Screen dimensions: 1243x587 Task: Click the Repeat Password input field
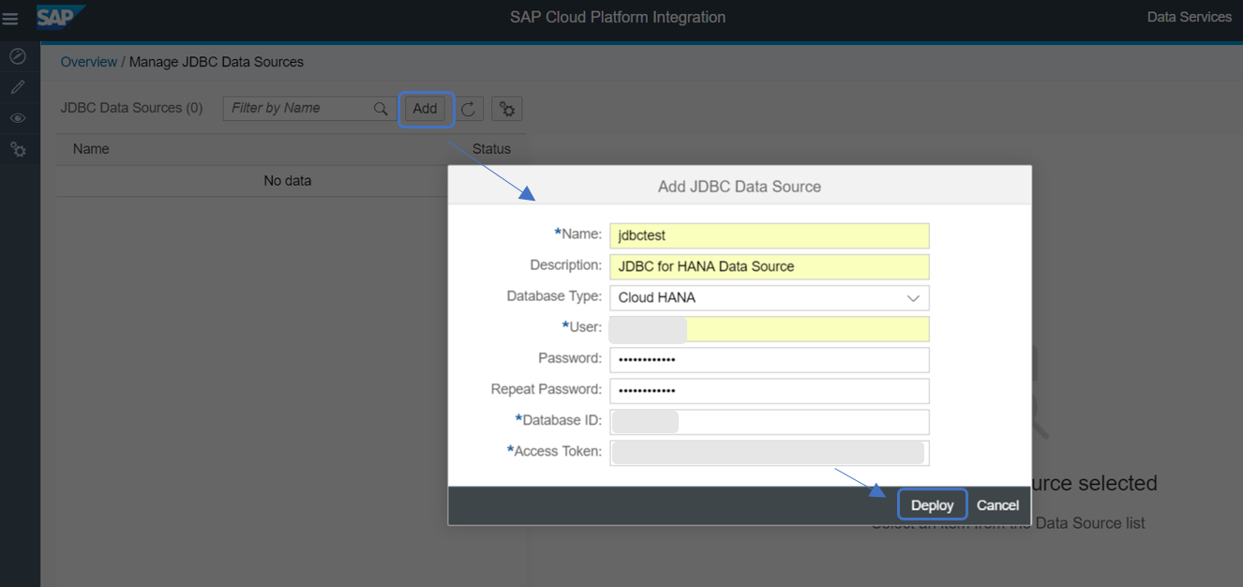pos(769,391)
